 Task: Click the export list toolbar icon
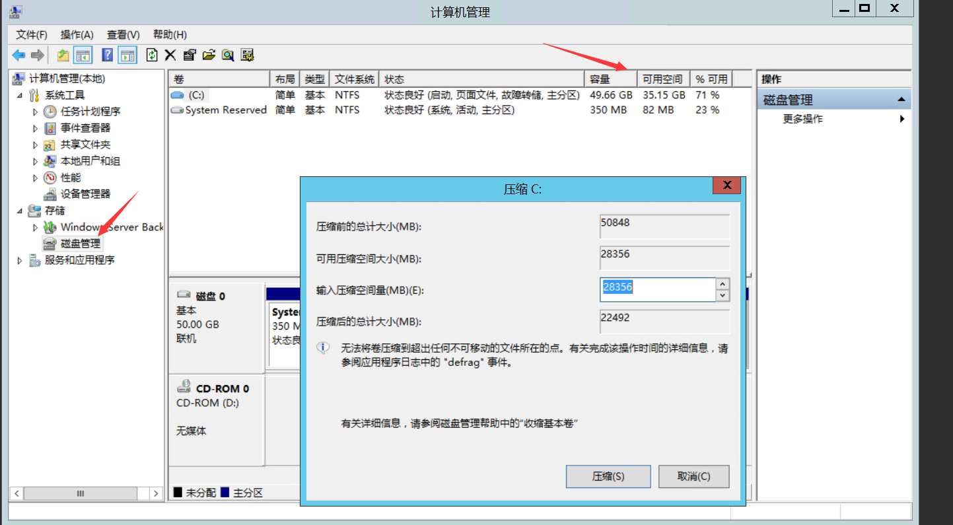coord(209,55)
